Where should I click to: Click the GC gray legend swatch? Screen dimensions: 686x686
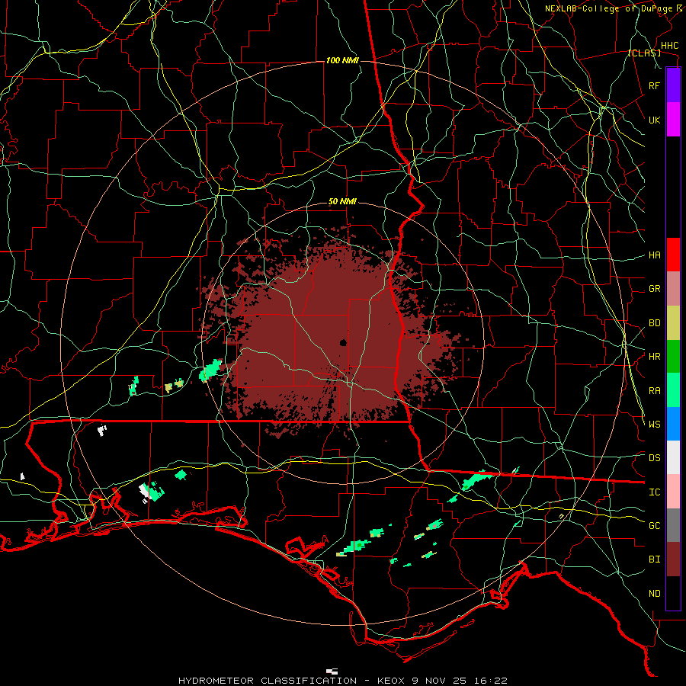pyautogui.click(x=673, y=525)
